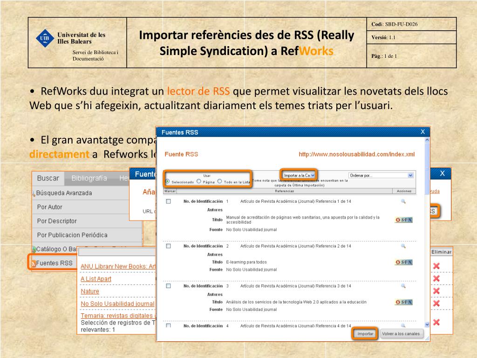
Task: Open the Bibliografía menu
Action: click(x=89, y=179)
